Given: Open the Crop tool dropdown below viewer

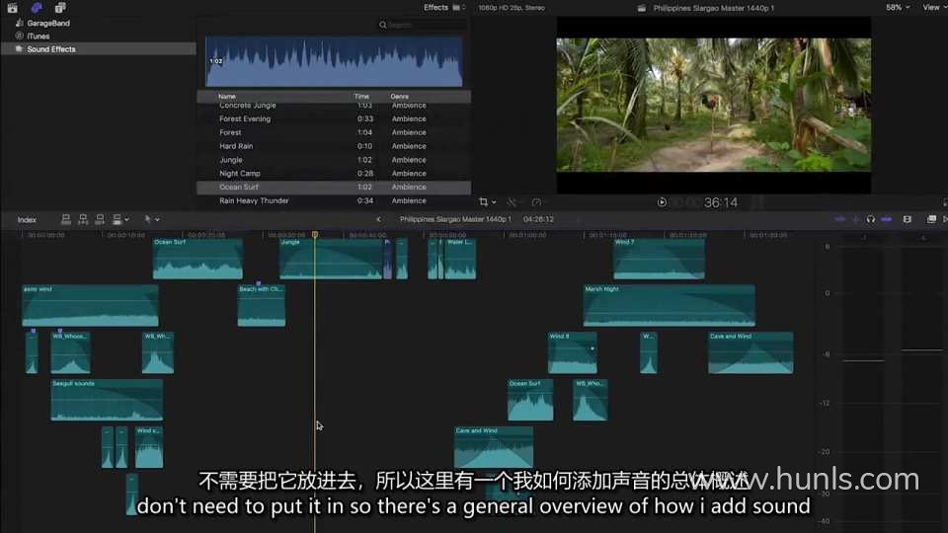Looking at the screenshot, I should (x=487, y=201).
